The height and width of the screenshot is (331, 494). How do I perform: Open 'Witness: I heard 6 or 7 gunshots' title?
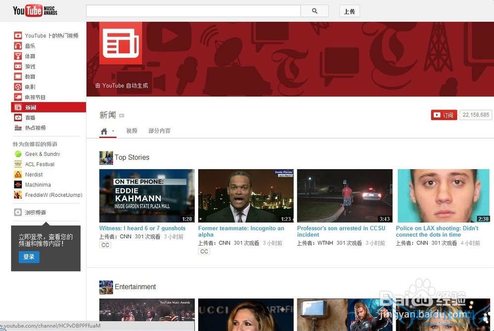142,228
